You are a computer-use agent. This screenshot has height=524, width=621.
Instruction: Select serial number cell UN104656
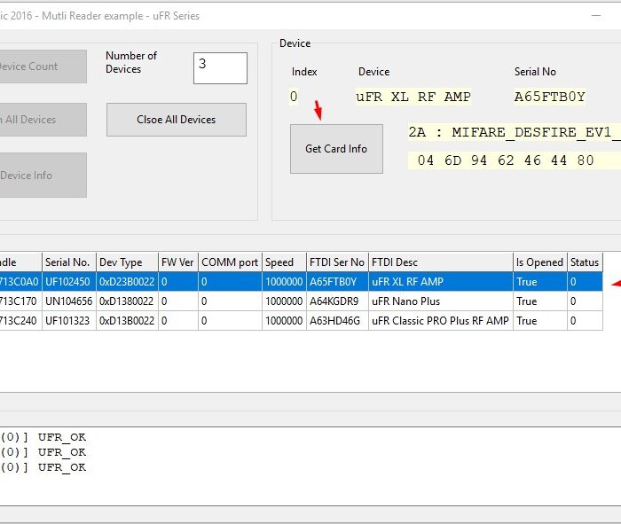click(x=69, y=301)
